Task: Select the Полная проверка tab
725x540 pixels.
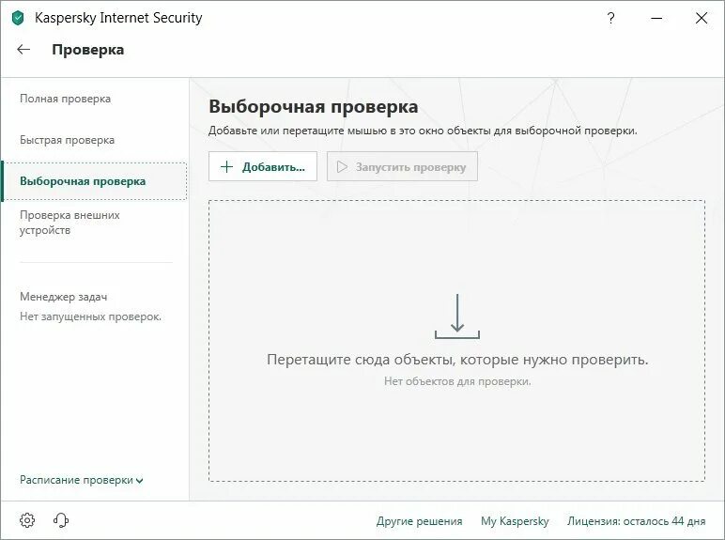Action: click(65, 99)
